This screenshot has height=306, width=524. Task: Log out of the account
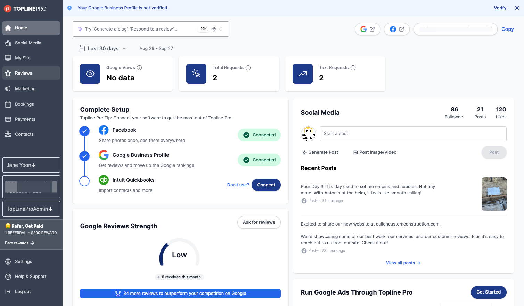coord(31,292)
